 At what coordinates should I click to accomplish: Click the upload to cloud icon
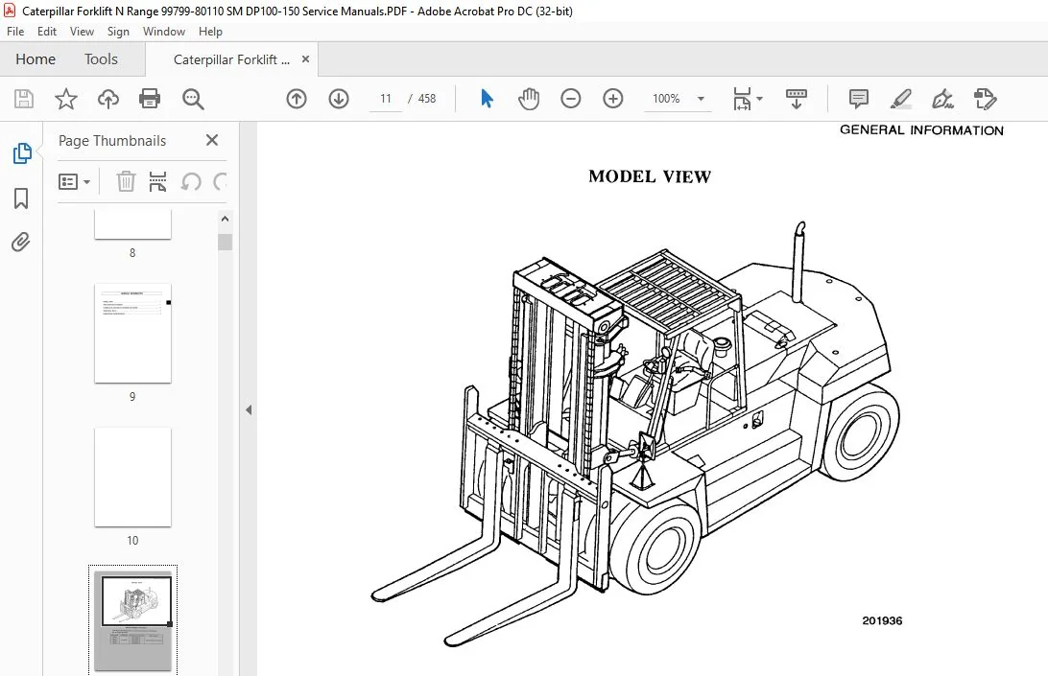point(107,99)
